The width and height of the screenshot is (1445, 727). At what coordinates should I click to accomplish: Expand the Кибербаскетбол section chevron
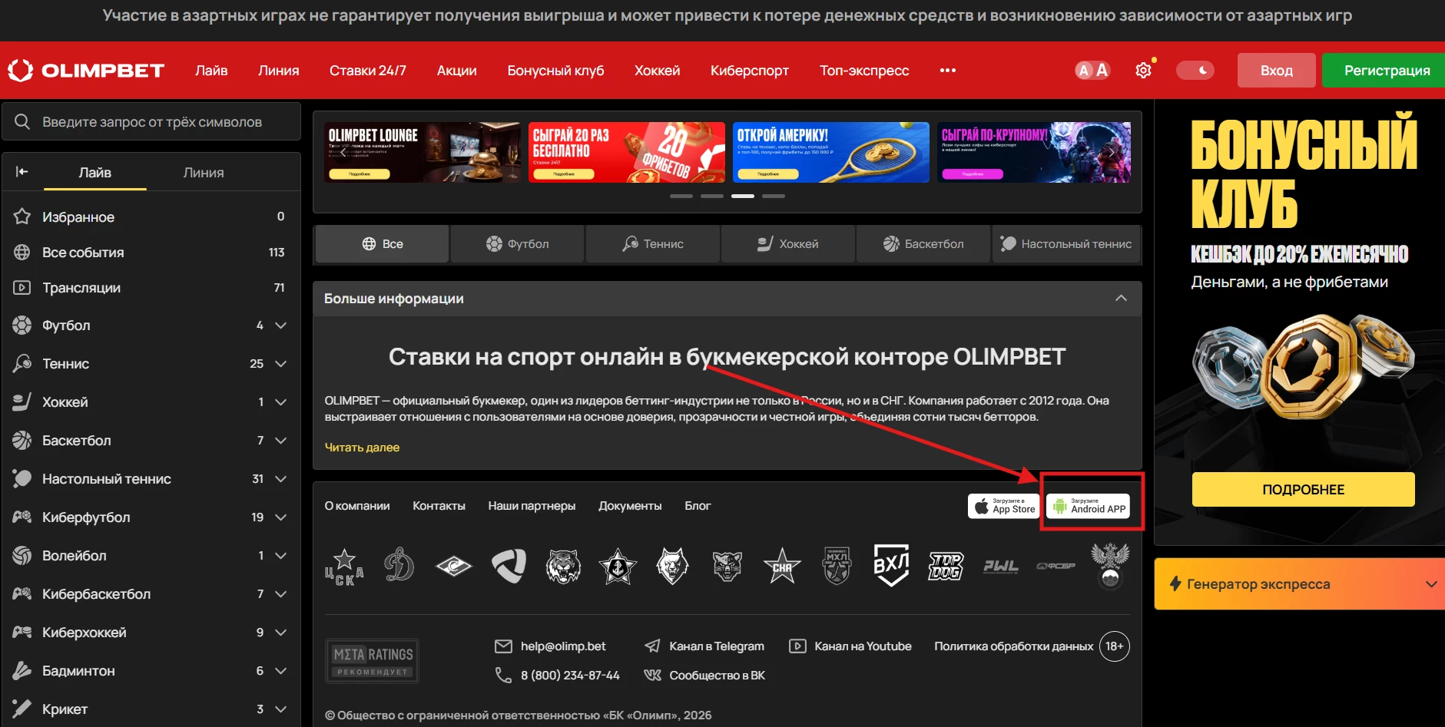tap(281, 594)
